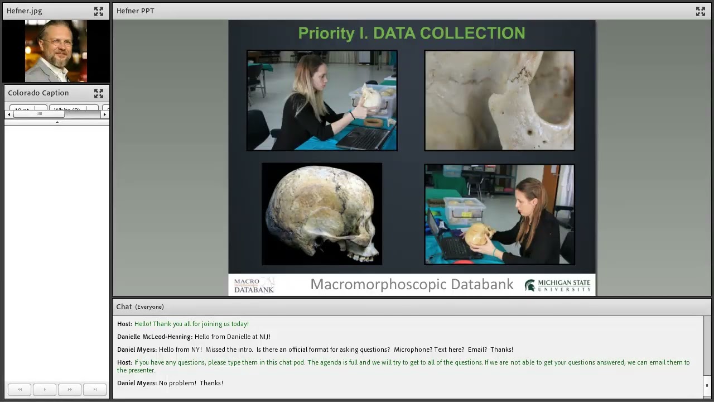
Task: Maximize the Hefner.jpg pod
Action: point(99,11)
